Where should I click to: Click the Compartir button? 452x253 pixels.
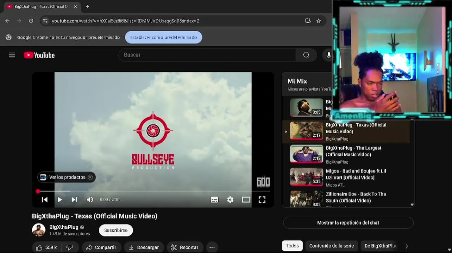[x=101, y=247]
